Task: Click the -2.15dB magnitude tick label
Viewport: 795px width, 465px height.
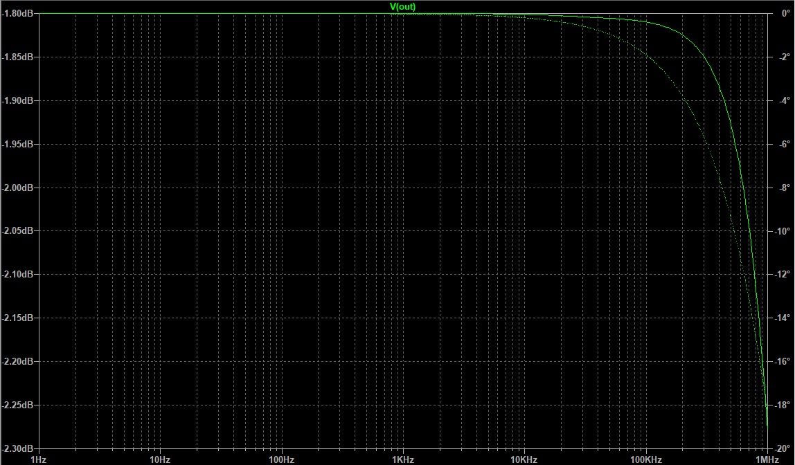Action: (x=20, y=318)
